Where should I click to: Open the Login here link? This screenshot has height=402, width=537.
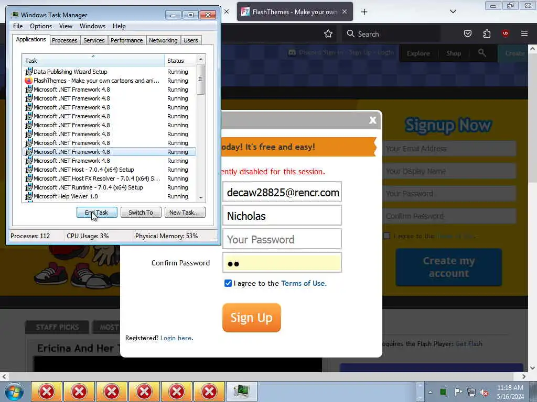pos(176,338)
